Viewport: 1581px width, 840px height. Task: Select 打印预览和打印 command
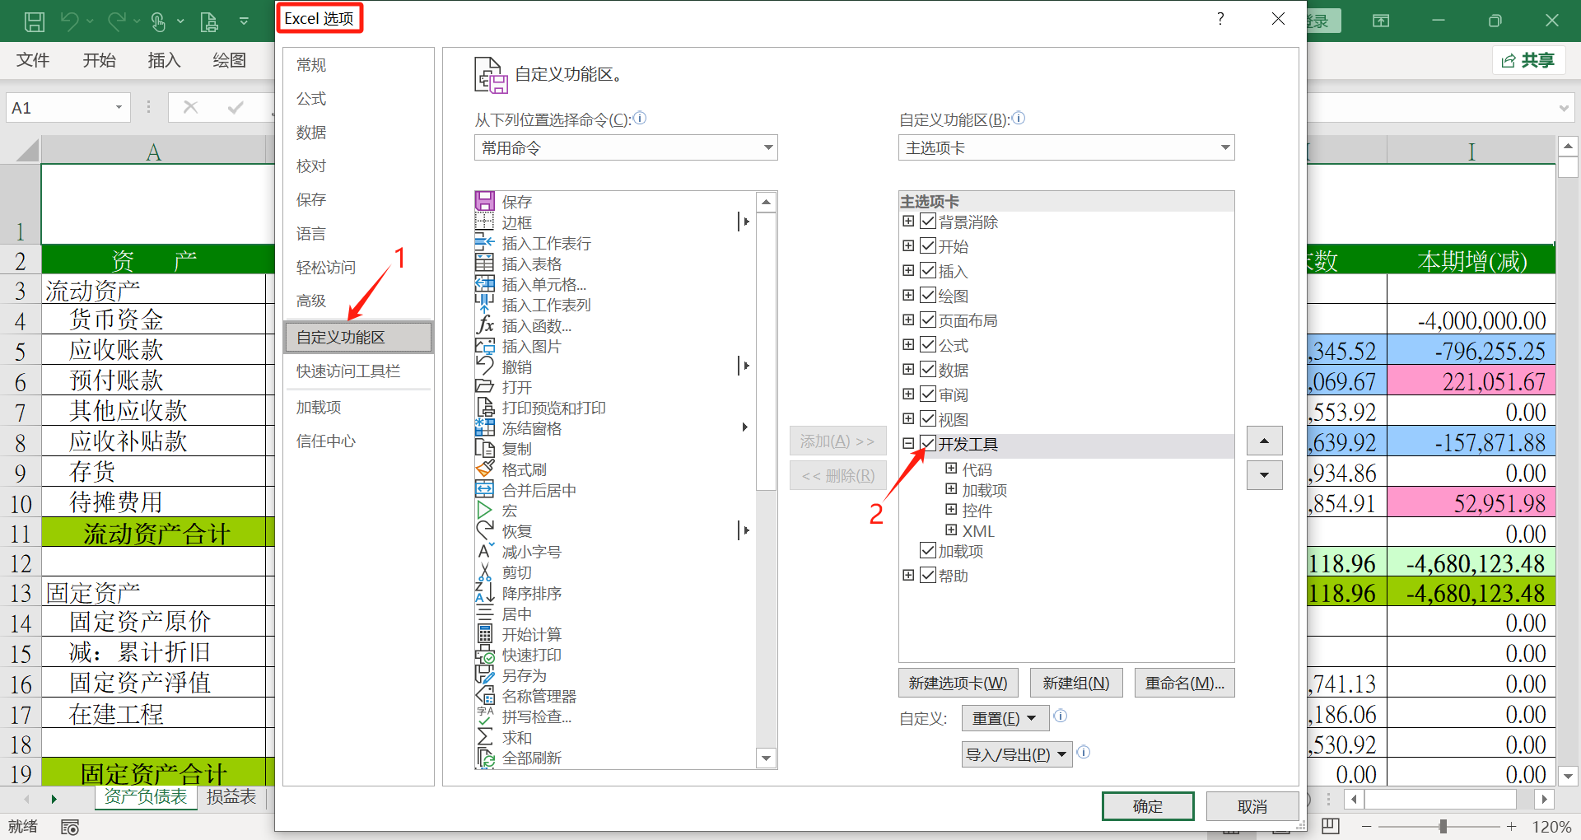pyautogui.click(x=553, y=408)
